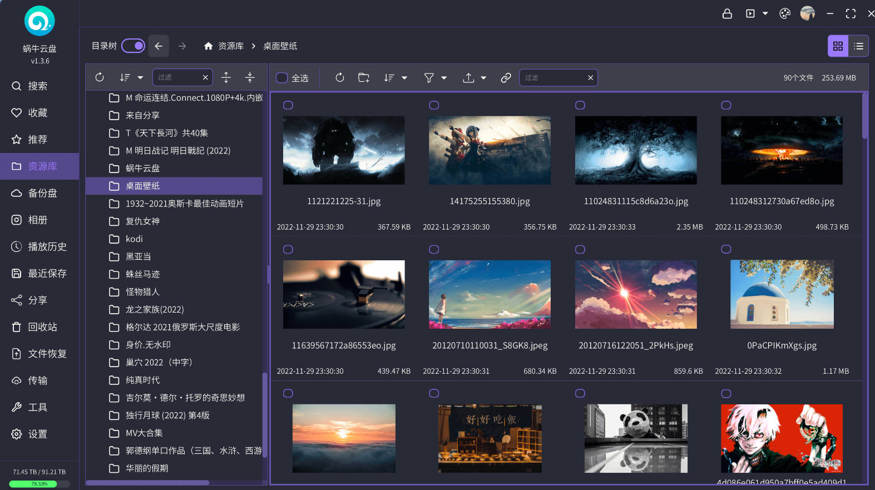Image resolution: width=875 pixels, height=490 pixels.
Task: Select the checkbox for 110248312730a67ed8o.jpg
Action: (x=726, y=105)
